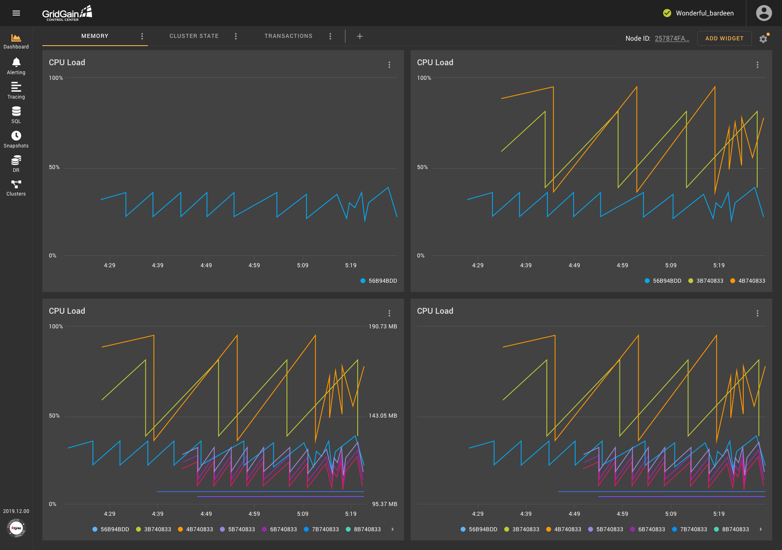
Task: Open the Clusters section
Action: coord(16,188)
